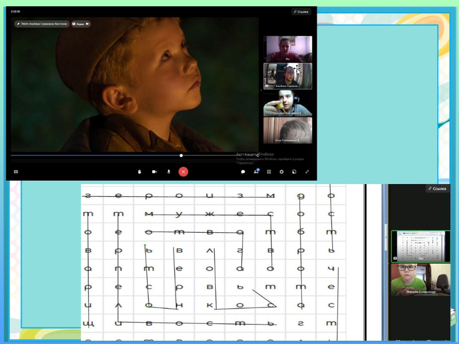
Task: Click the letter 'к' in the word search
Action: point(209,305)
